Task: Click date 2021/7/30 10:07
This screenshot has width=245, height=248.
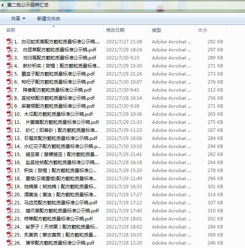Action: point(124,82)
